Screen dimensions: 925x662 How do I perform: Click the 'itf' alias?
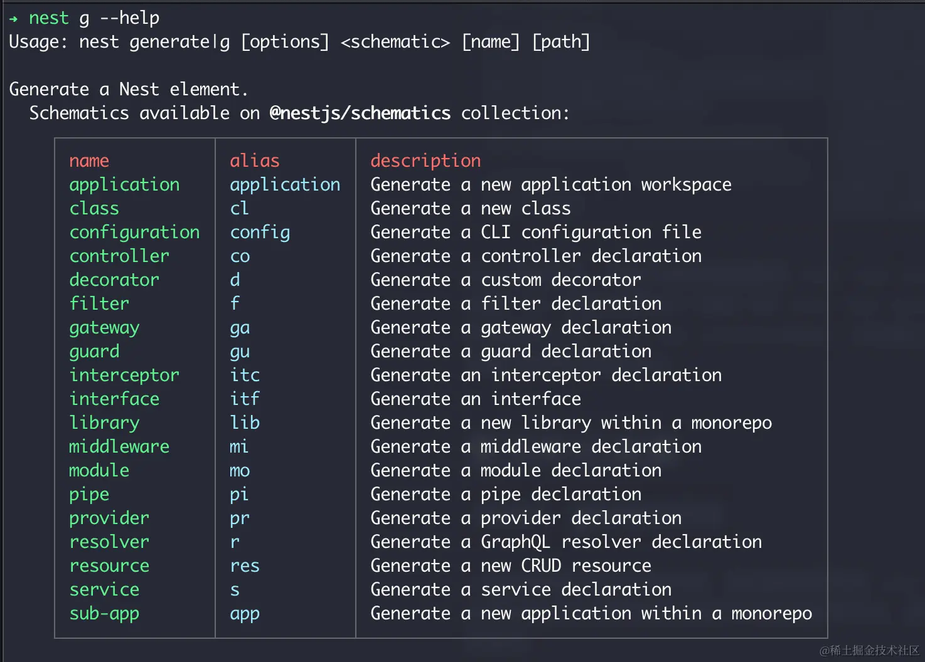[245, 399]
